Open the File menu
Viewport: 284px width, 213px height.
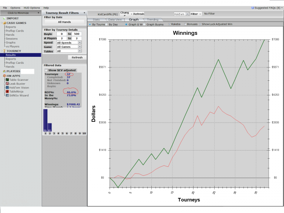click(x=5, y=8)
